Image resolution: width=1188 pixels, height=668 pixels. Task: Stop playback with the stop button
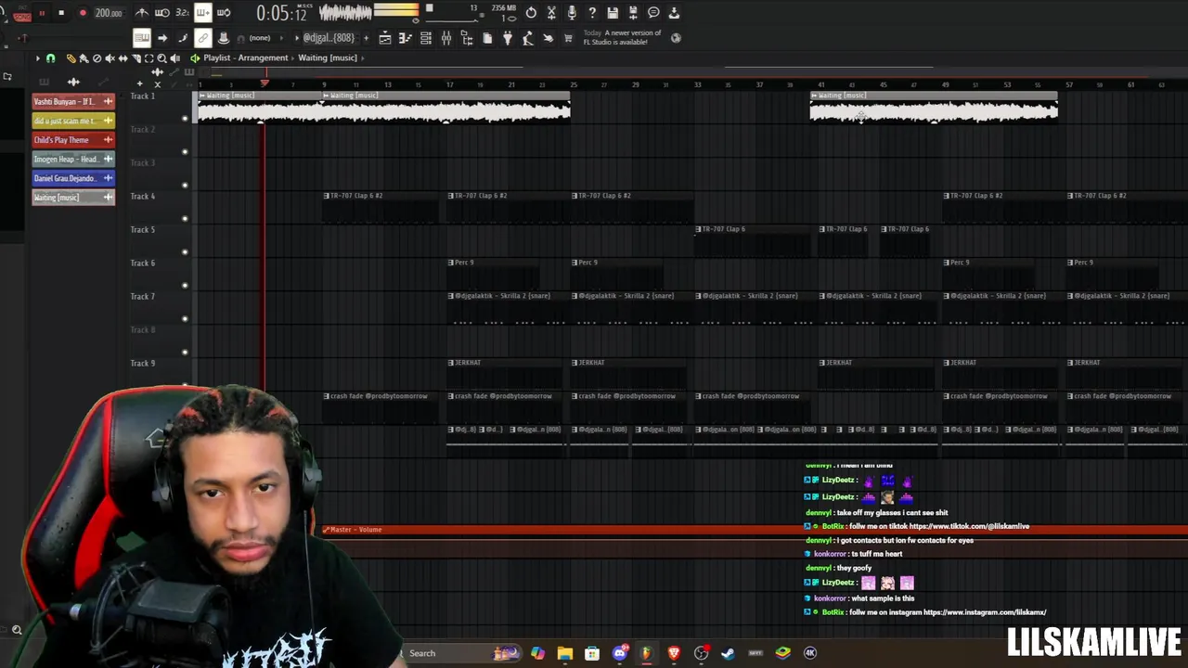point(61,13)
